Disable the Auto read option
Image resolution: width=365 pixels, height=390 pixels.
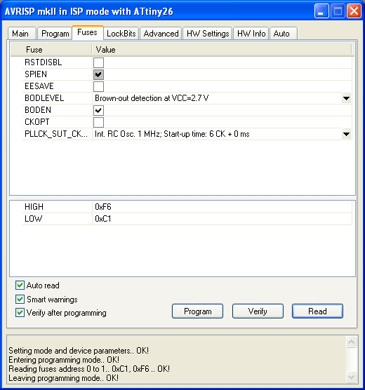point(20,285)
